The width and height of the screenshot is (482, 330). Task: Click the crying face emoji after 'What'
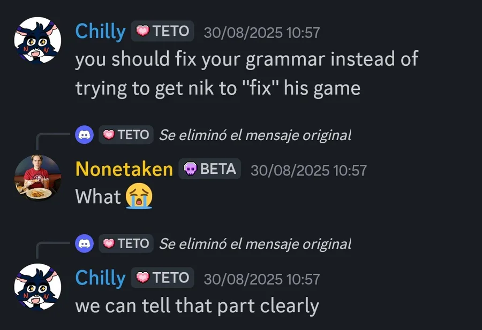click(x=139, y=196)
